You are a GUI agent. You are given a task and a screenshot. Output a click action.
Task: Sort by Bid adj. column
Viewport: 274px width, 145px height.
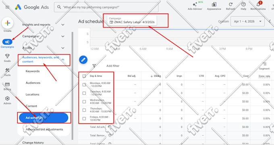132,76
